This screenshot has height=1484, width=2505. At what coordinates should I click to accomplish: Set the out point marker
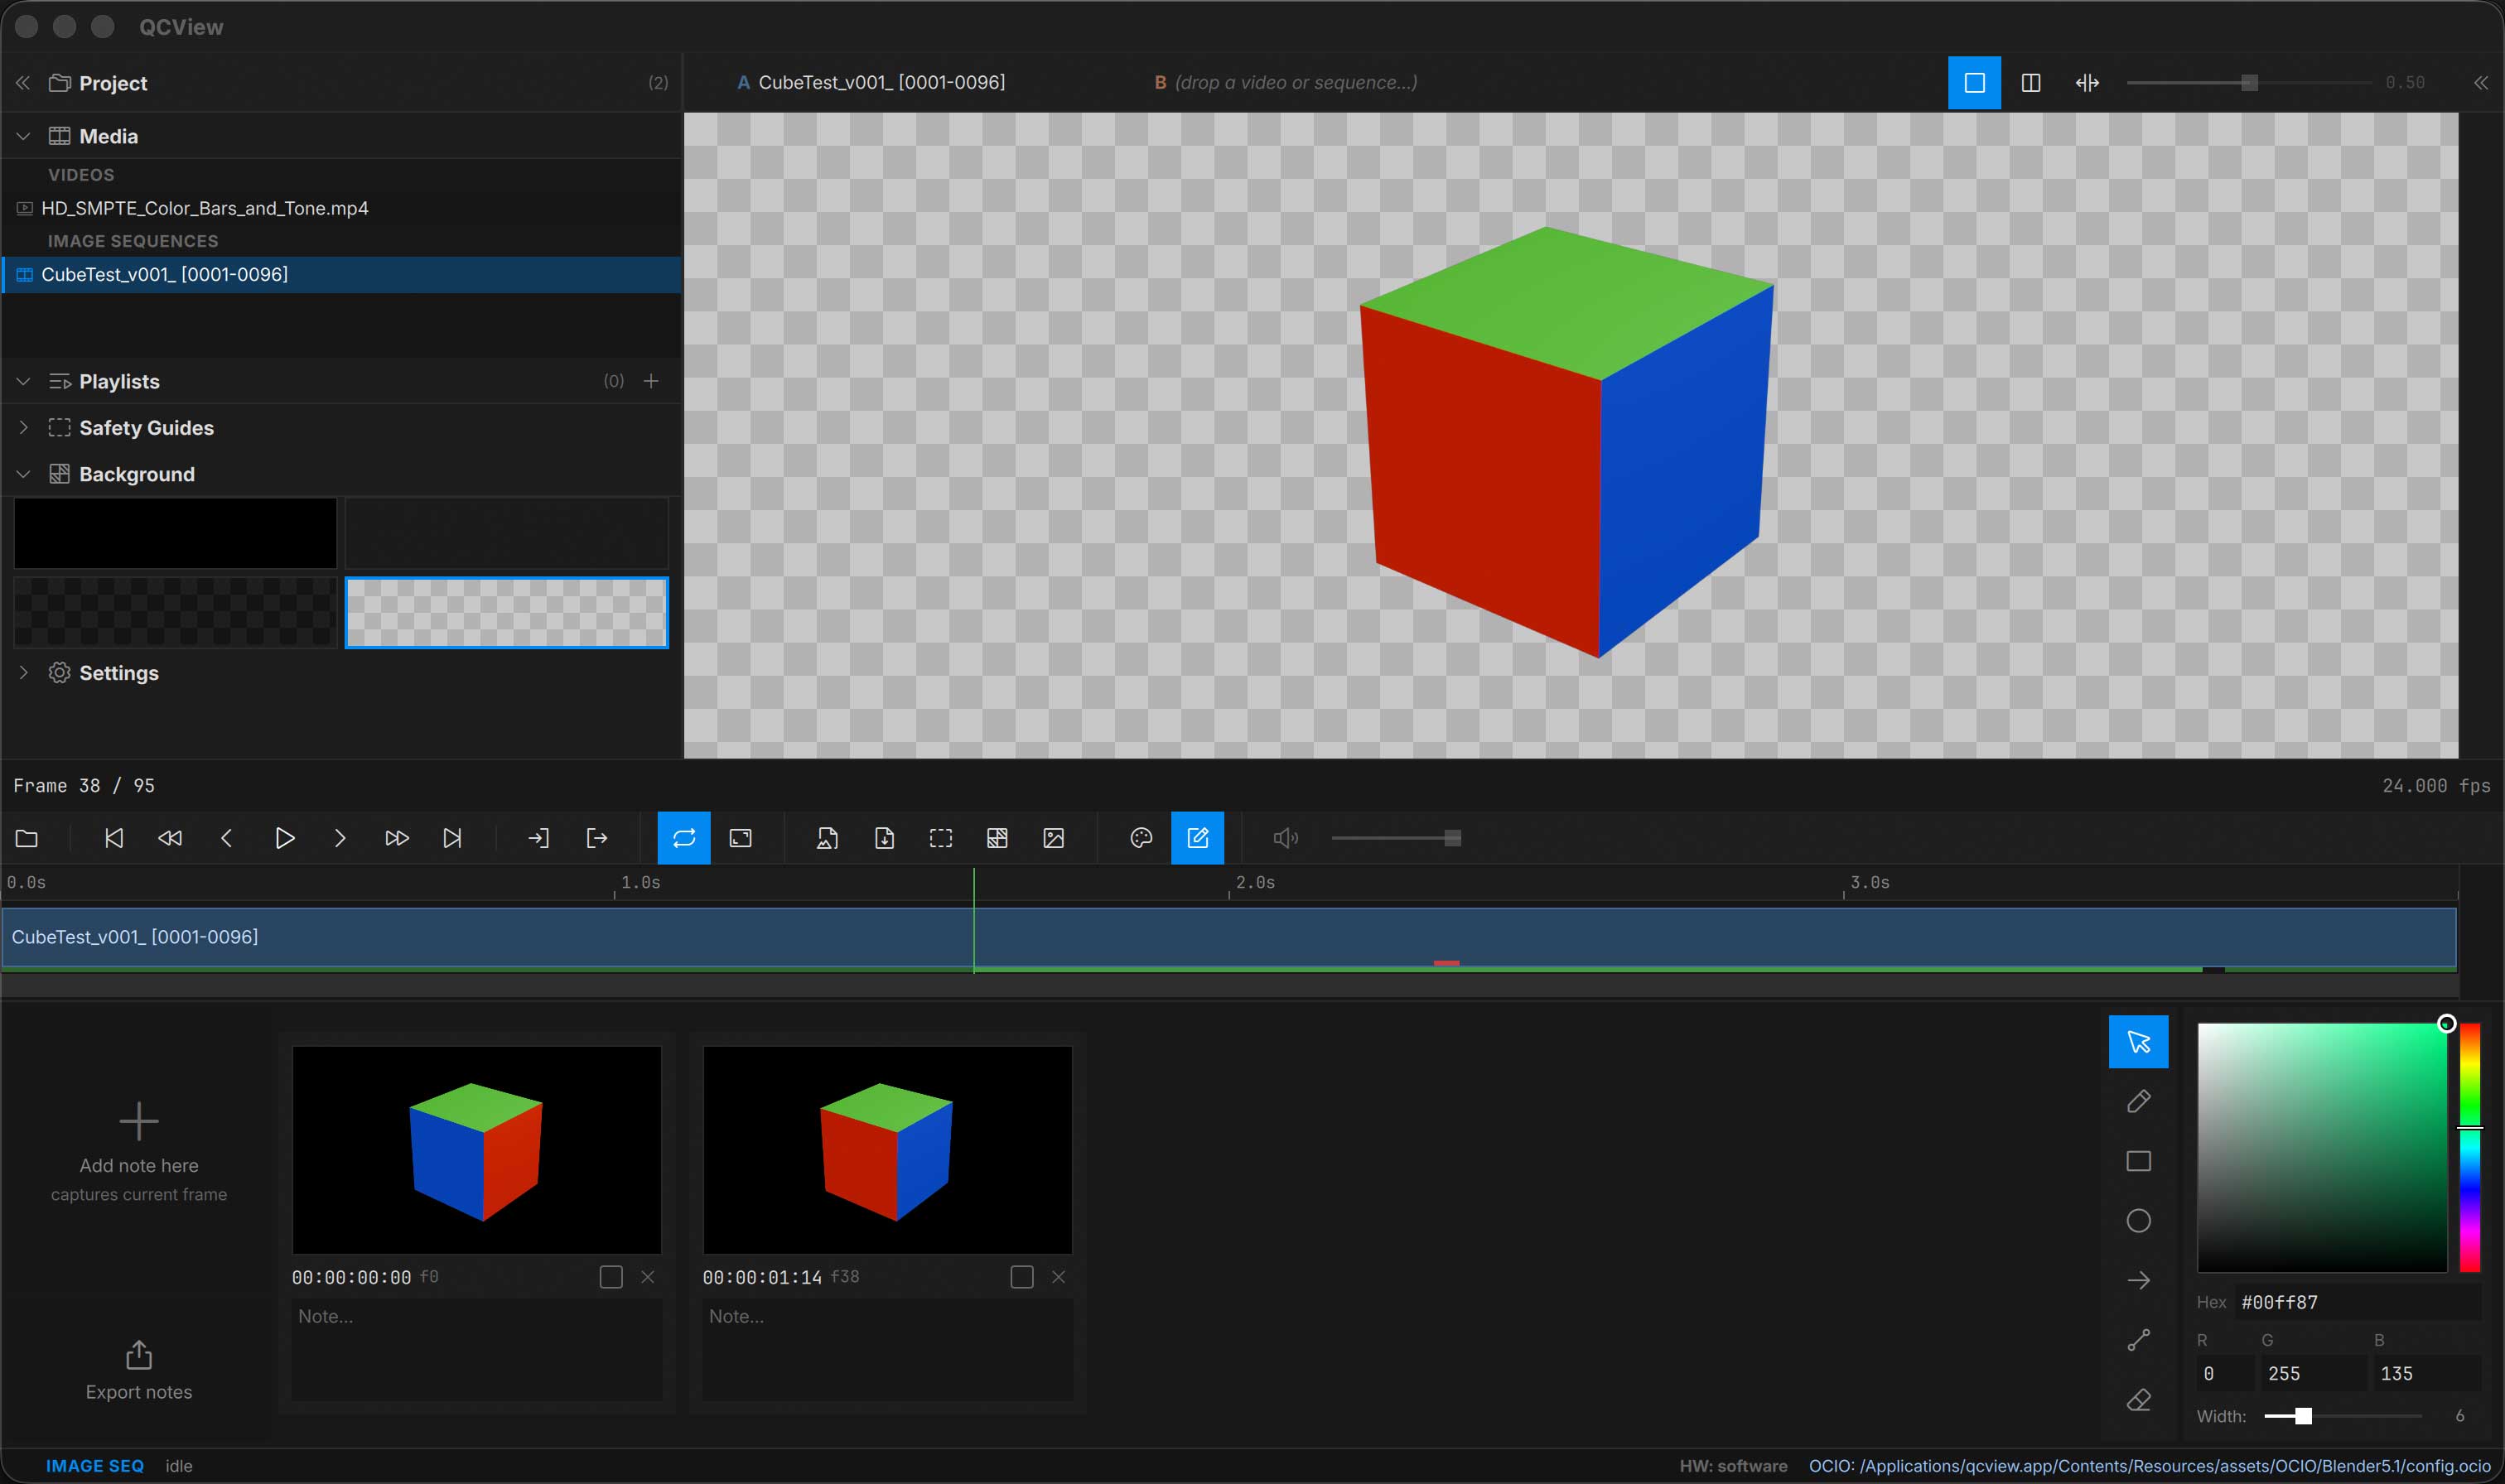click(x=596, y=838)
